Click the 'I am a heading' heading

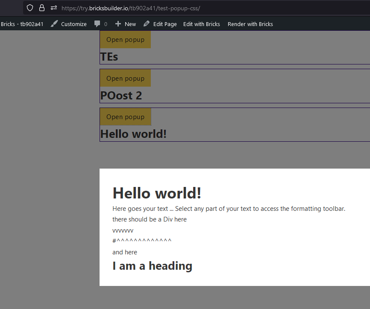click(152, 266)
